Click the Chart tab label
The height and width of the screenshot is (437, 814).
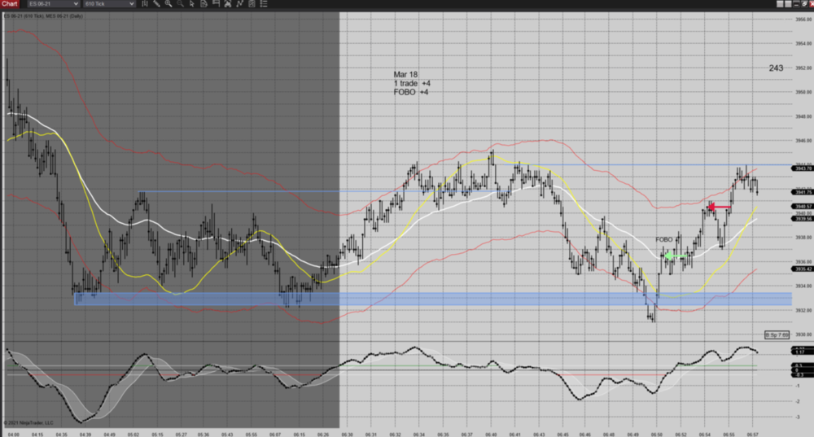pyautogui.click(x=10, y=4)
